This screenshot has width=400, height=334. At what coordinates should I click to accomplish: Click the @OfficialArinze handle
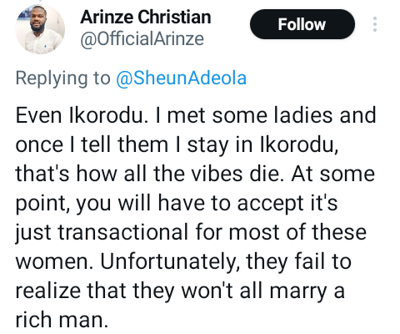[142, 39]
